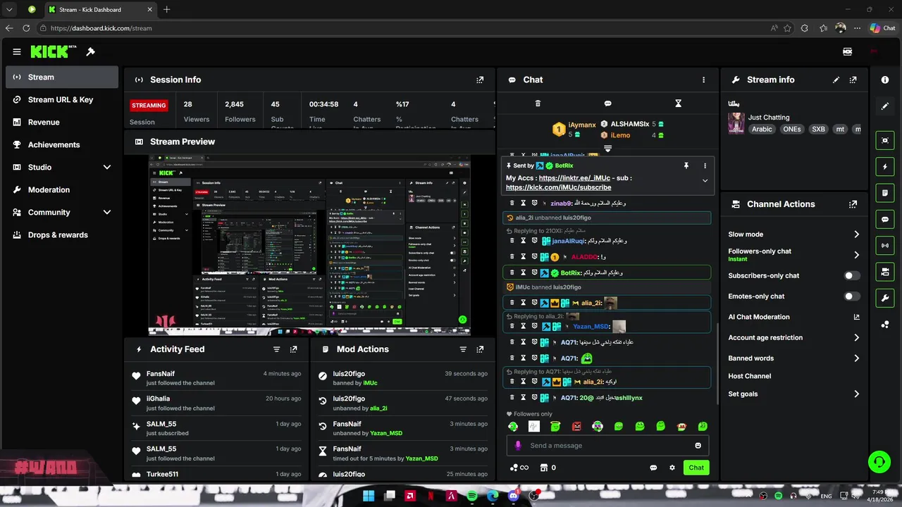Click the hourglass icon in chat toolbar
Screen dimensions: 902x507
pyautogui.click(x=678, y=104)
